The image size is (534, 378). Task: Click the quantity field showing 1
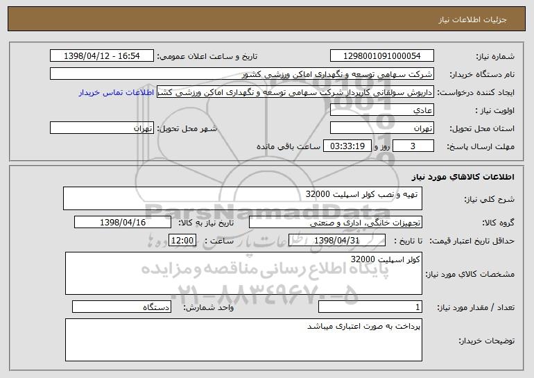370,307
